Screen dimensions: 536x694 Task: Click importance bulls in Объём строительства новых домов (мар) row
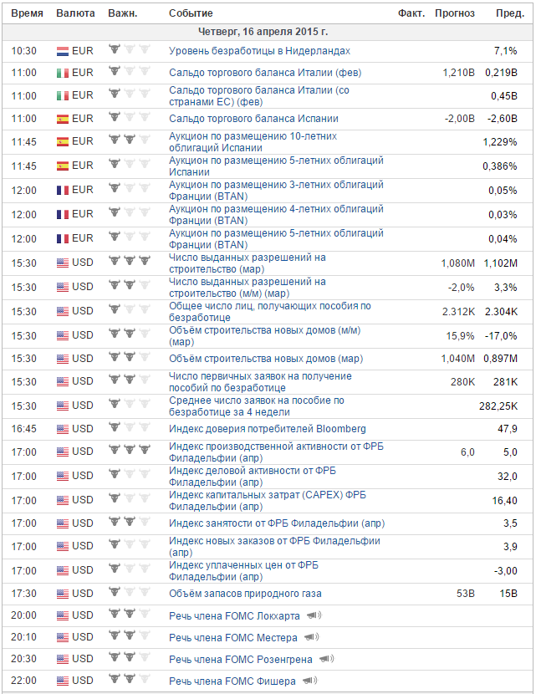(x=130, y=356)
